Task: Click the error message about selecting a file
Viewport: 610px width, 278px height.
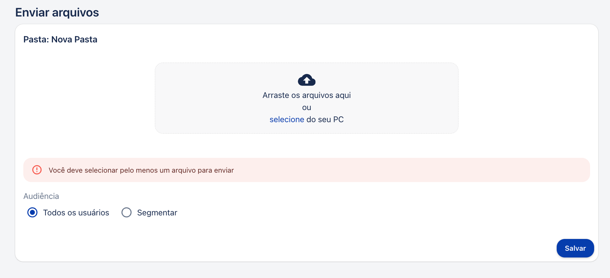Action: click(141, 170)
